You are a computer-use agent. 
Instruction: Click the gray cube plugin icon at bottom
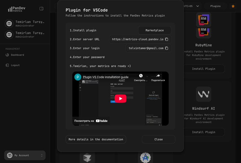pyautogui.click(x=87, y=158)
